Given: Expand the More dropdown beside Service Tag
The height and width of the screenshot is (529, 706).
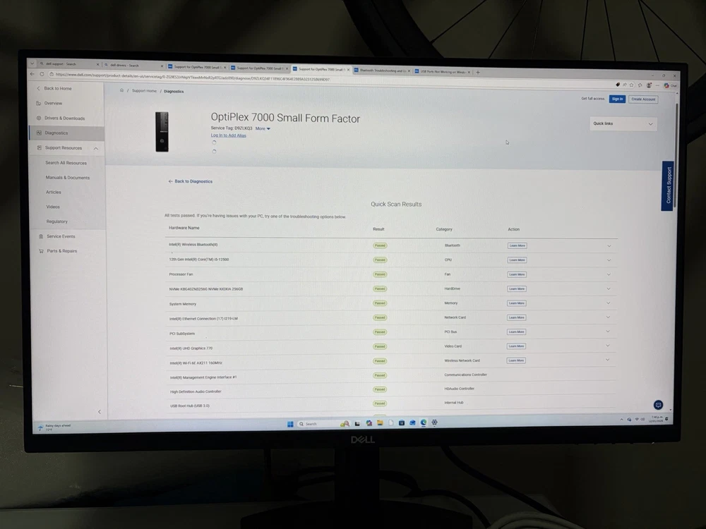Looking at the screenshot, I should click(263, 128).
